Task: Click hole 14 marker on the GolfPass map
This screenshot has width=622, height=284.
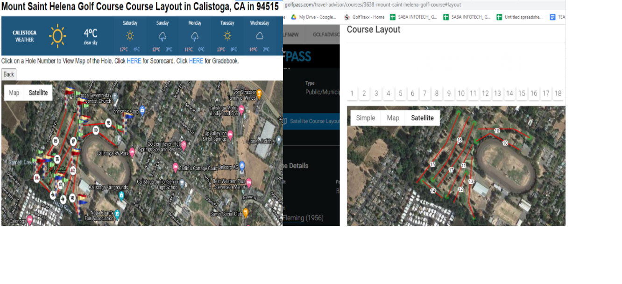Action: point(433,191)
